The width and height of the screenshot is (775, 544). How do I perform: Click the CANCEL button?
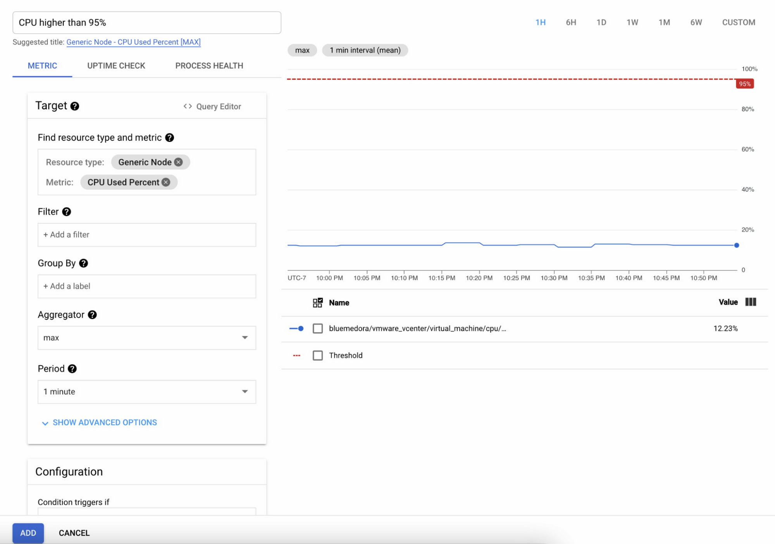pyautogui.click(x=74, y=533)
